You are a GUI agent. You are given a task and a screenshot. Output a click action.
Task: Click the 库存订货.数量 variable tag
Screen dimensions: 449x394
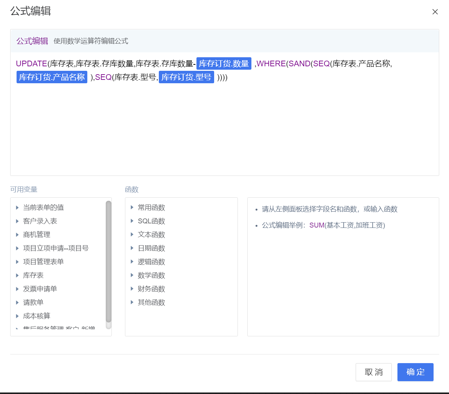224,63
